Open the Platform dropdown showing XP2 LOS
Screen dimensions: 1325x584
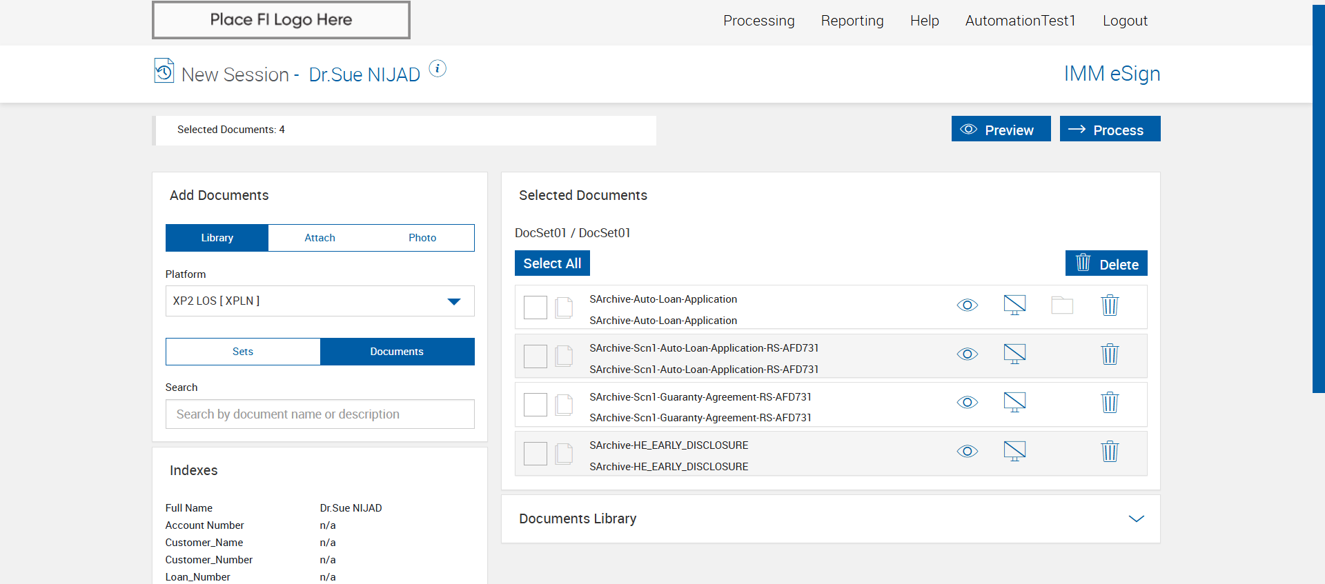point(320,301)
